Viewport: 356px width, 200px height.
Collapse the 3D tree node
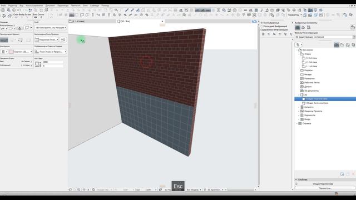coord(299,95)
